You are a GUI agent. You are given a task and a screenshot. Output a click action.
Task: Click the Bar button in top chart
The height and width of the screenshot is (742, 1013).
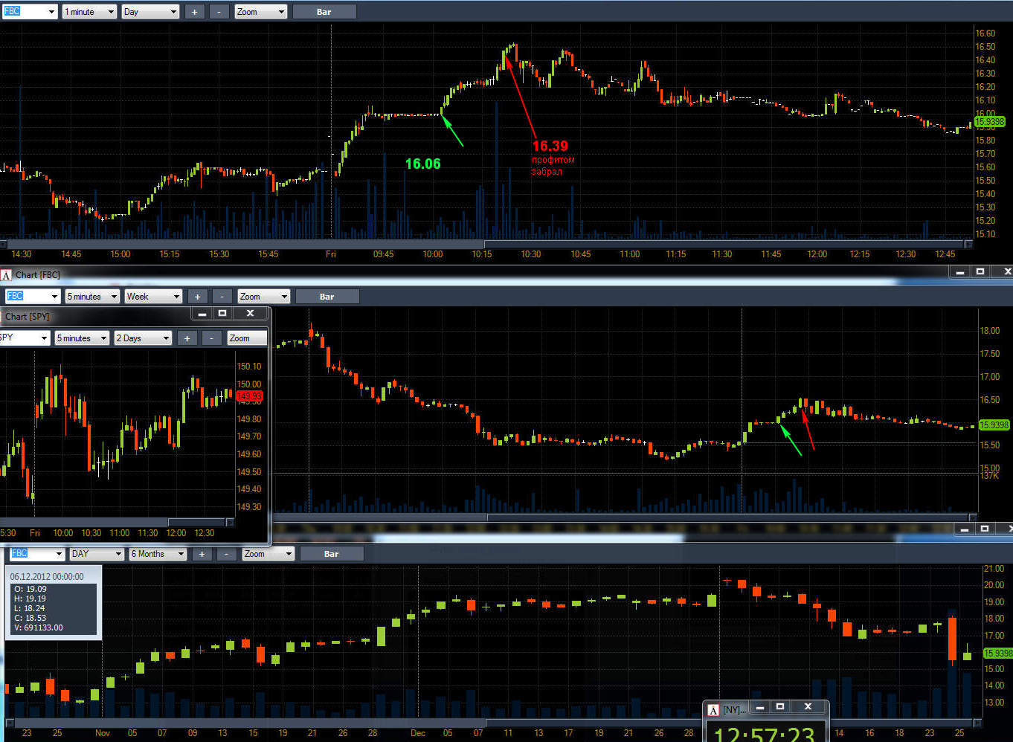click(x=324, y=12)
